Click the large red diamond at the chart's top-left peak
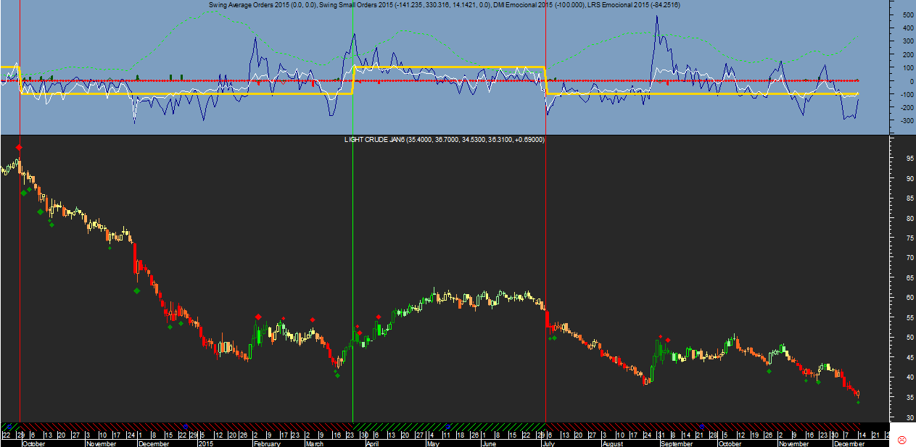916x447 pixels. 19,148
